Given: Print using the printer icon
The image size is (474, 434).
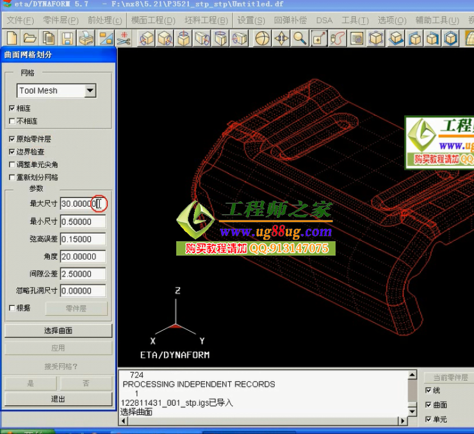Looking at the screenshot, I should (86, 38).
